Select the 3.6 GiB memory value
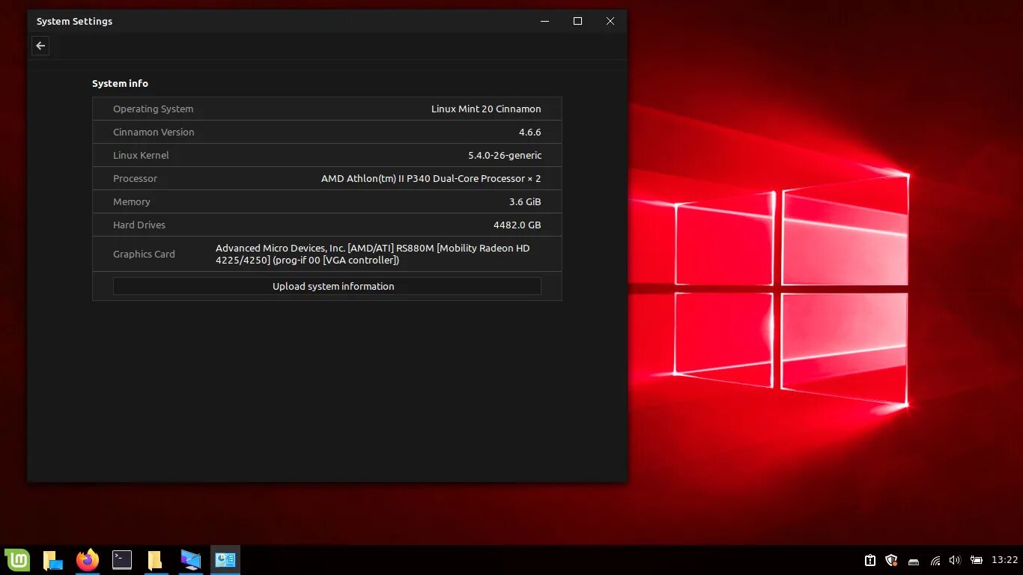This screenshot has width=1023, height=575. click(525, 201)
